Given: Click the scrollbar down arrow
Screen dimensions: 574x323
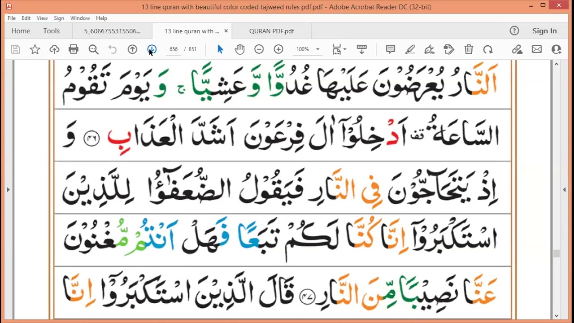Looking at the screenshot, I should click(557, 315).
